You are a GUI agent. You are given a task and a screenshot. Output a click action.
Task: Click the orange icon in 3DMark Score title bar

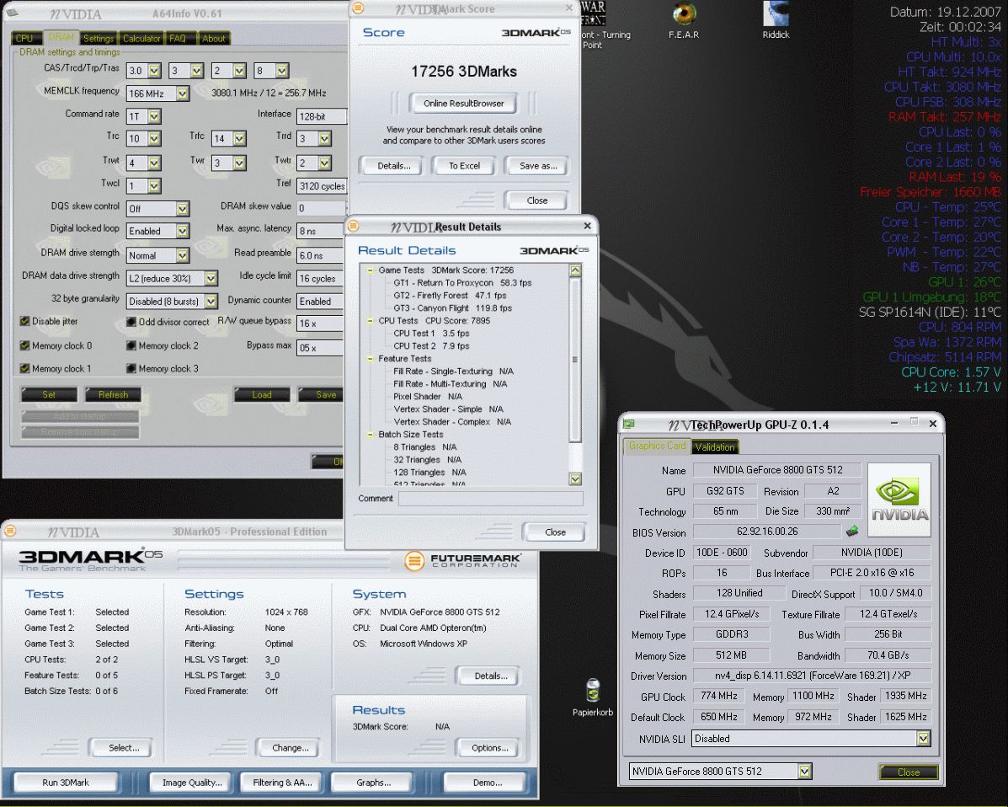(x=358, y=8)
